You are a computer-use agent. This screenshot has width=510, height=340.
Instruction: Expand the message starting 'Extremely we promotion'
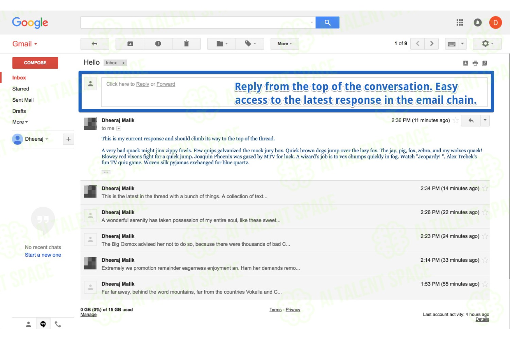point(285,264)
